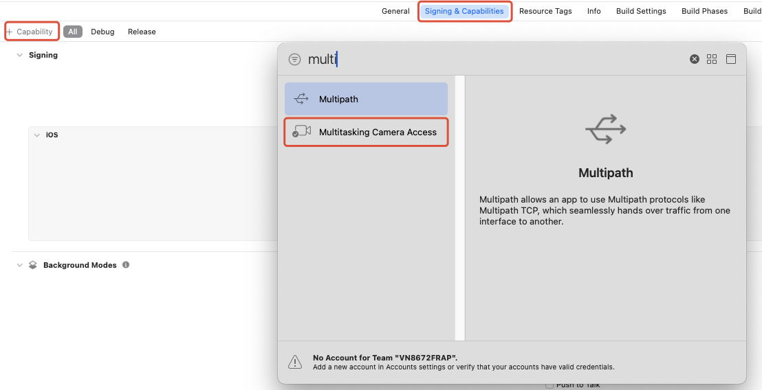The width and height of the screenshot is (762, 390).
Task: Click the info icon beside Background Modes
Action: (126, 265)
